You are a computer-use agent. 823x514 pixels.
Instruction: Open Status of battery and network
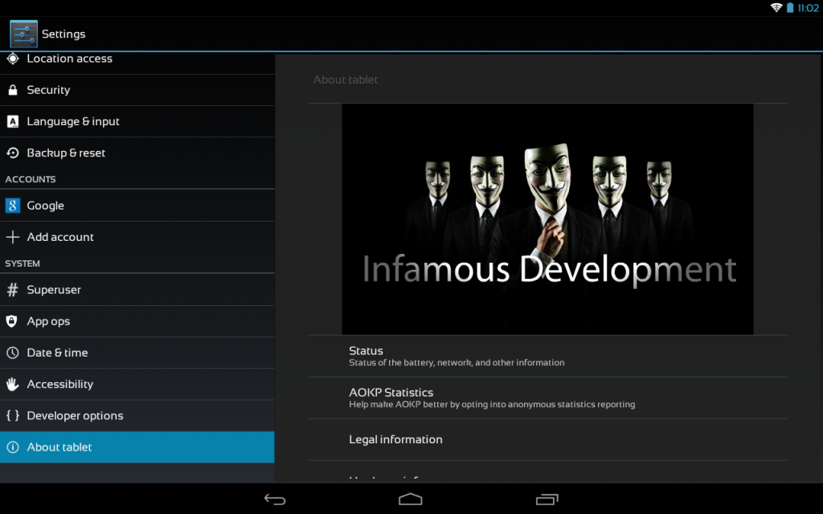[547, 356]
